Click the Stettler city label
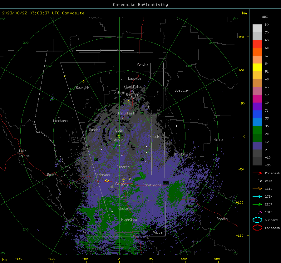 tap(182, 90)
